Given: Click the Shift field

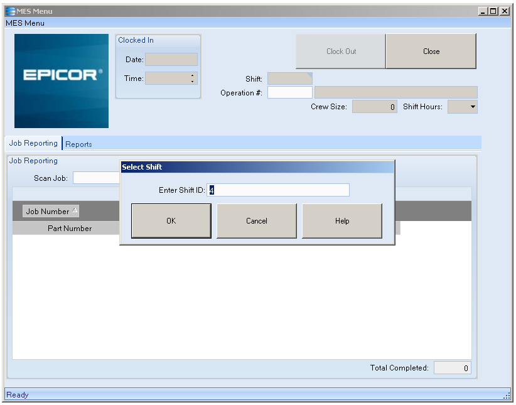Looking at the screenshot, I should pos(290,78).
